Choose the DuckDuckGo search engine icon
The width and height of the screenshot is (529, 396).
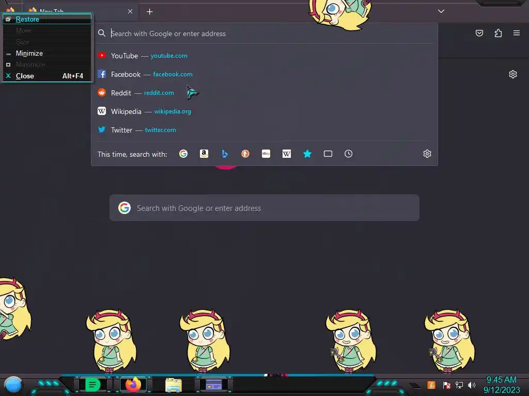coord(245,154)
